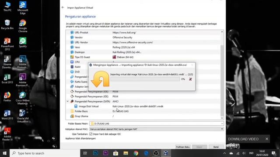Open Excel 2013 desktop shortcut
Viewport: 280px width, 157px height.
tap(7, 78)
